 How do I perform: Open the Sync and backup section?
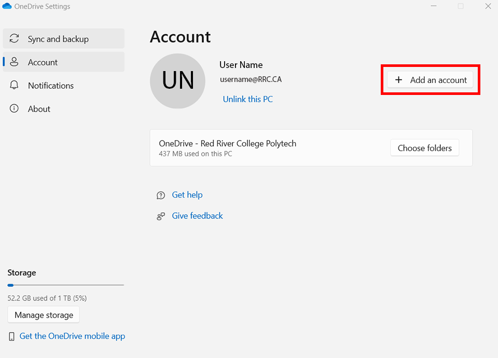point(63,38)
